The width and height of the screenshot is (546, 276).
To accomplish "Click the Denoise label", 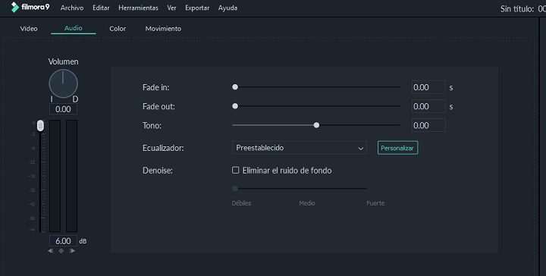I will click(158, 171).
